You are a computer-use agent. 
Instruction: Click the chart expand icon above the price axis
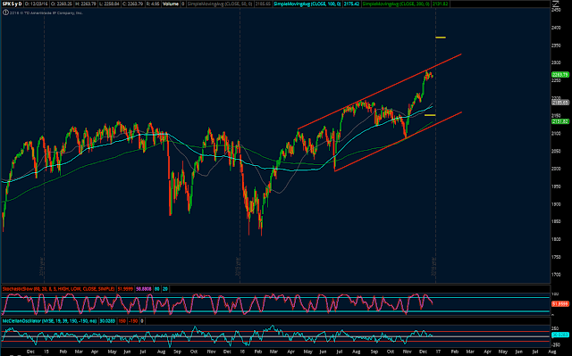[x=555, y=4]
